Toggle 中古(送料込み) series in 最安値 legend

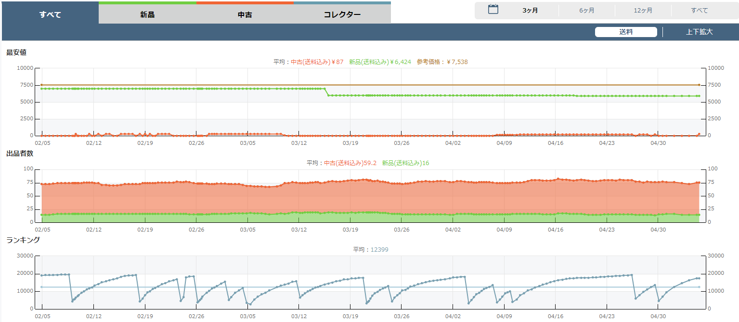point(317,62)
